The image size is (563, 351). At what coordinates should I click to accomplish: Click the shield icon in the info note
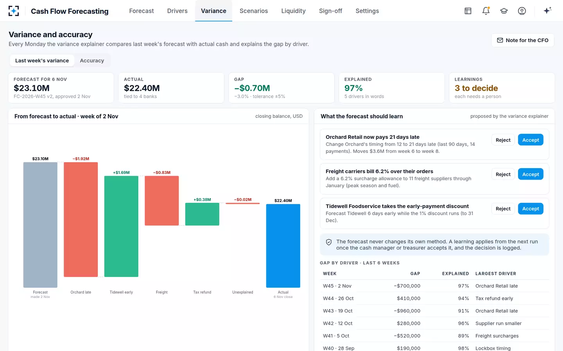[329, 242]
